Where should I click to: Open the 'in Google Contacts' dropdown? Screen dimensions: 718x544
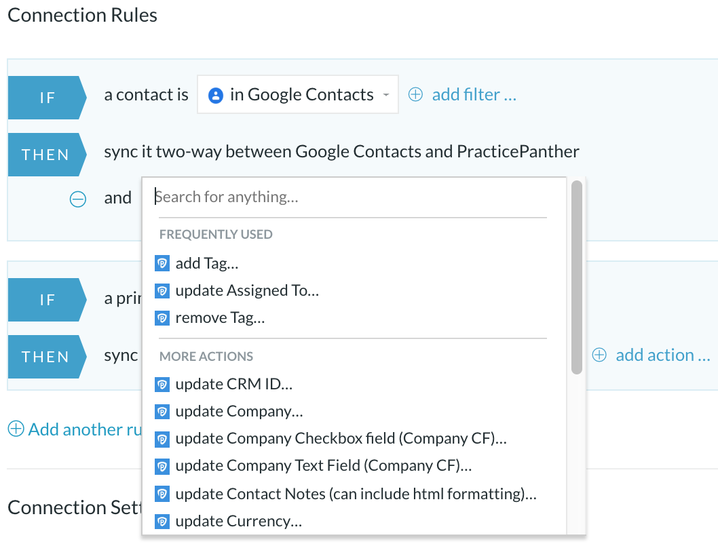tap(298, 94)
